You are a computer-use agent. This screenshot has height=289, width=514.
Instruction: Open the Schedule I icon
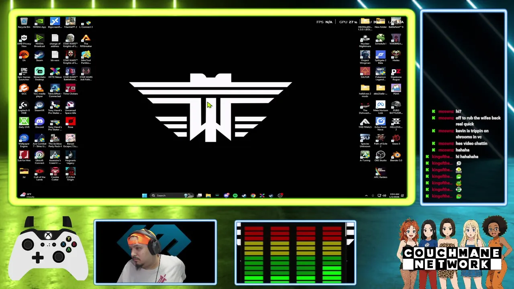coord(380,39)
